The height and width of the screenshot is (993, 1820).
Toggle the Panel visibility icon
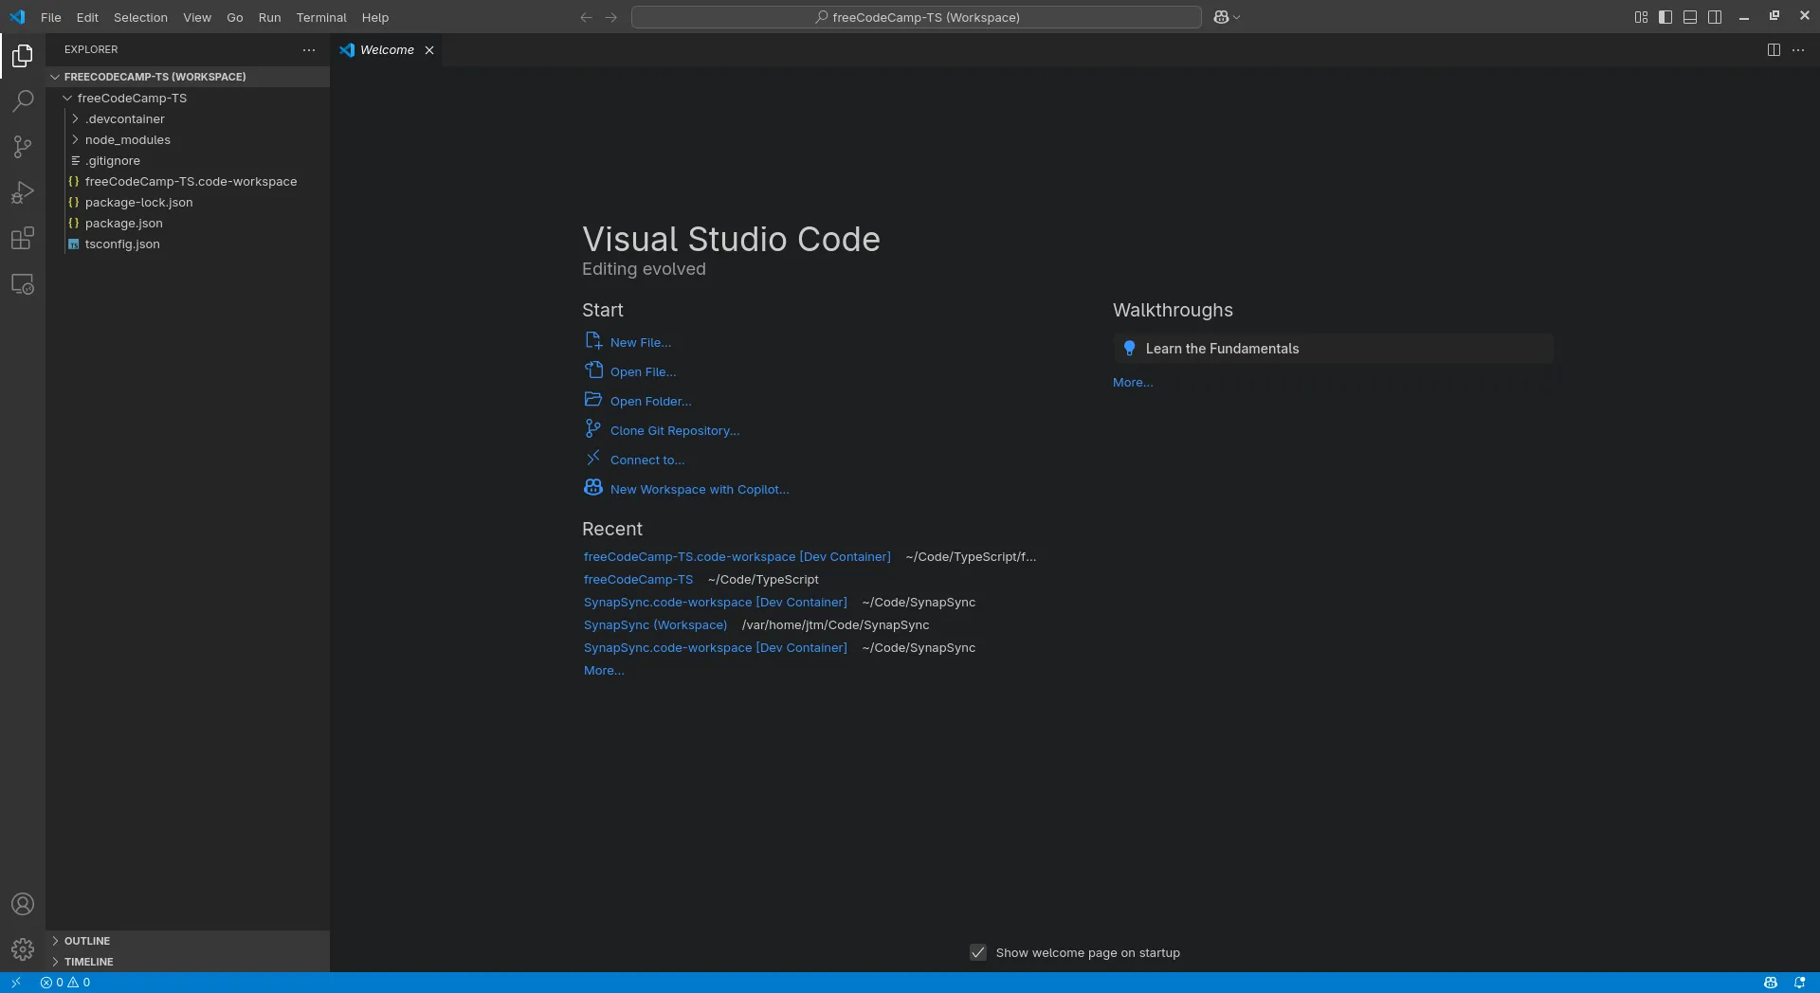click(x=1690, y=16)
